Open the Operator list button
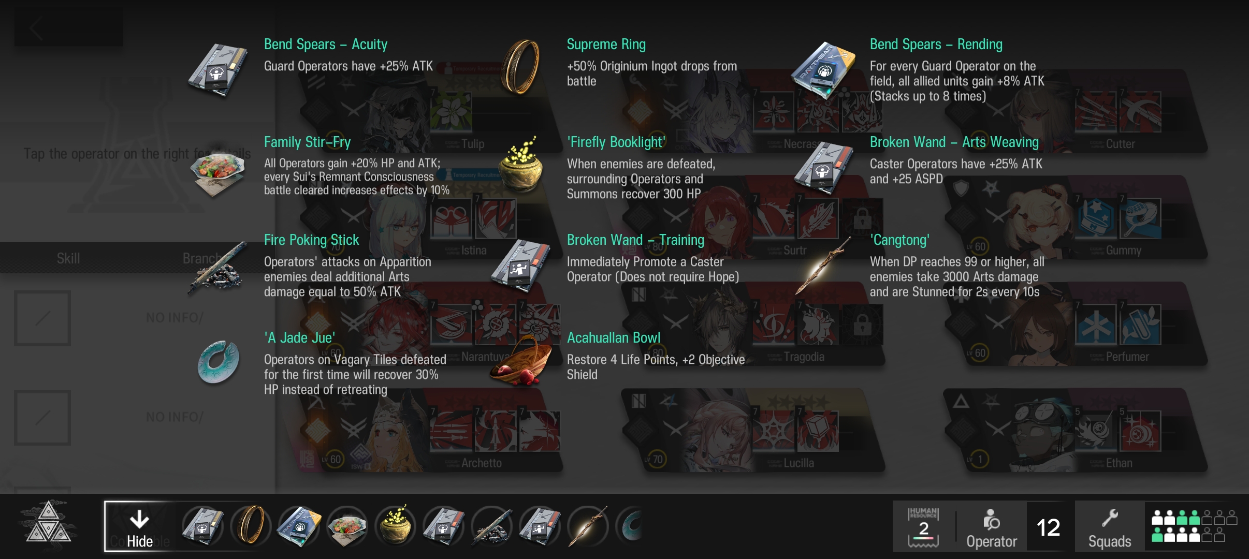Viewport: 1249px width, 559px height. 991,527
